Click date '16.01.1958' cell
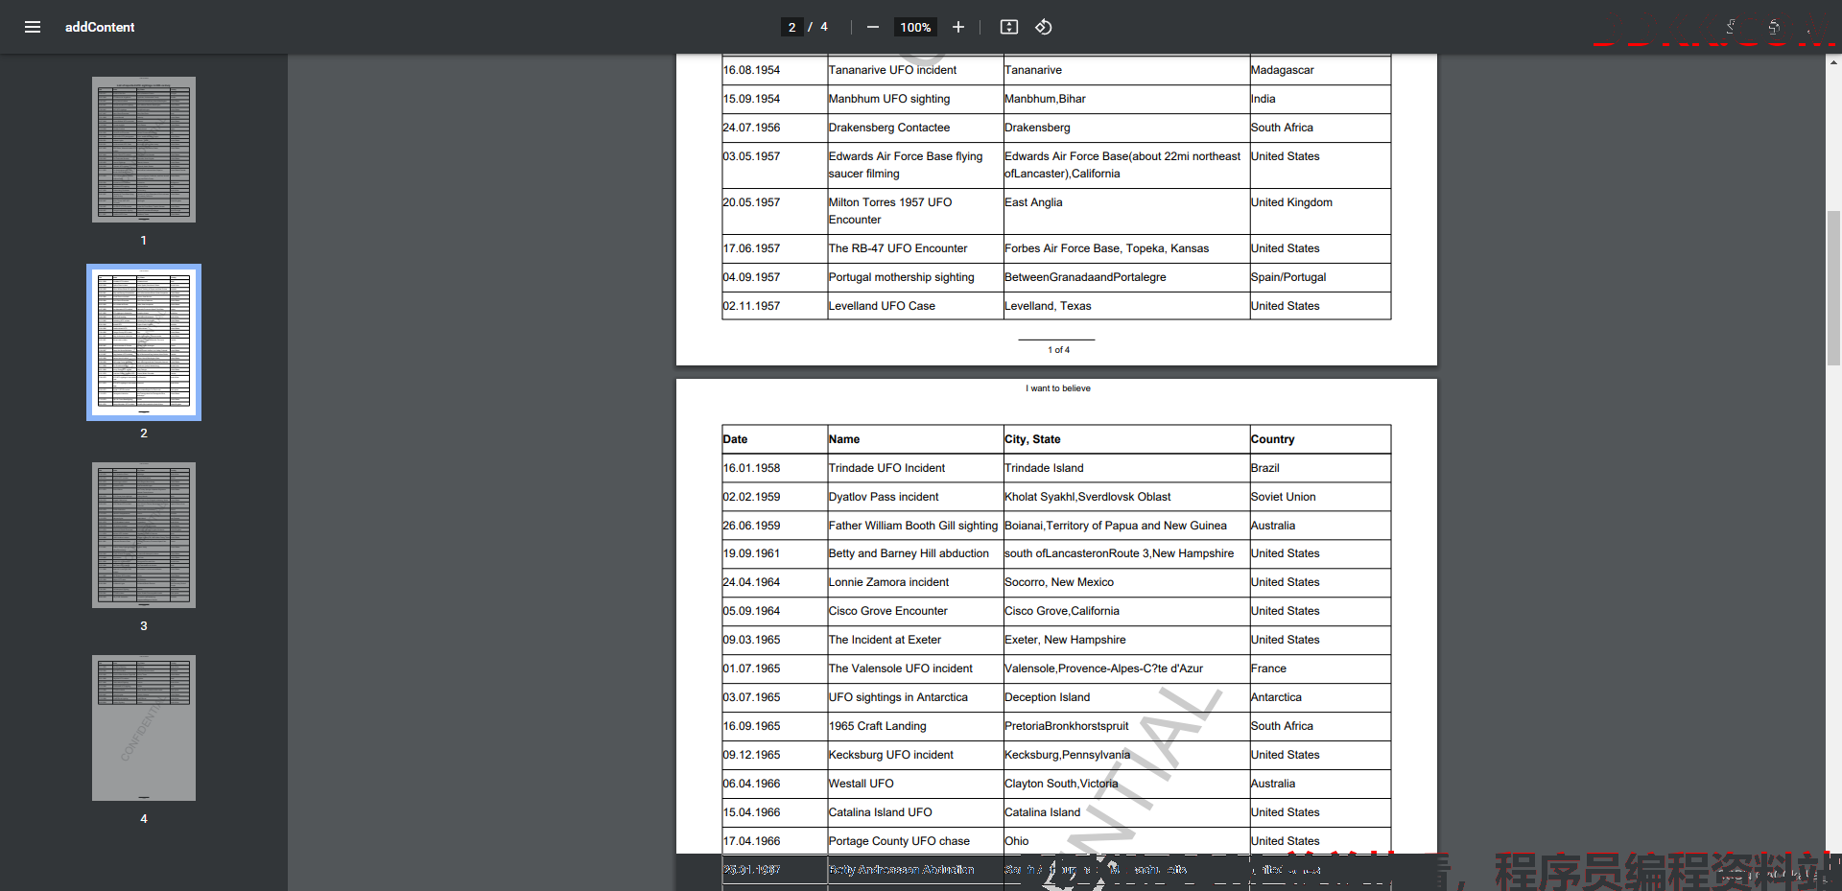Image resolution: width=1842 pixels, height=891 pixels. click(774, 468)
